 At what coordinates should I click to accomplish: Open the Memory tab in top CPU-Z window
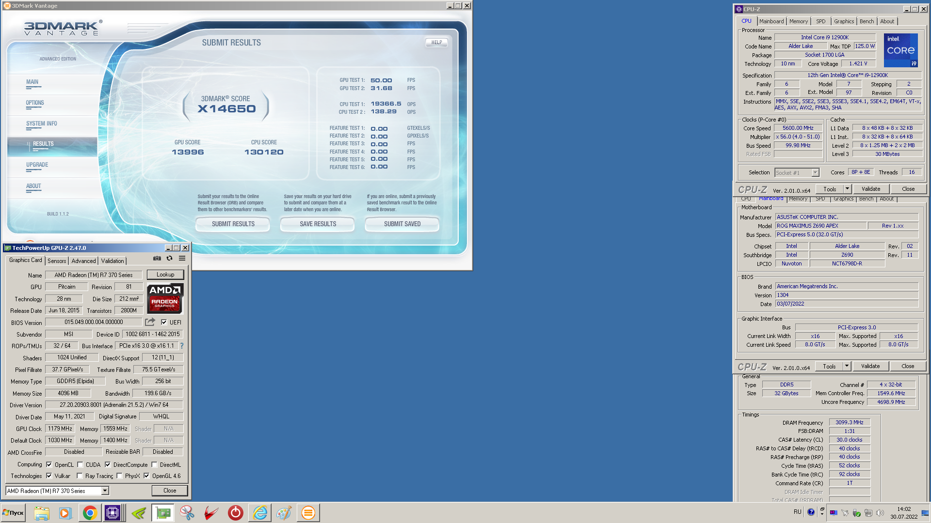798,21
